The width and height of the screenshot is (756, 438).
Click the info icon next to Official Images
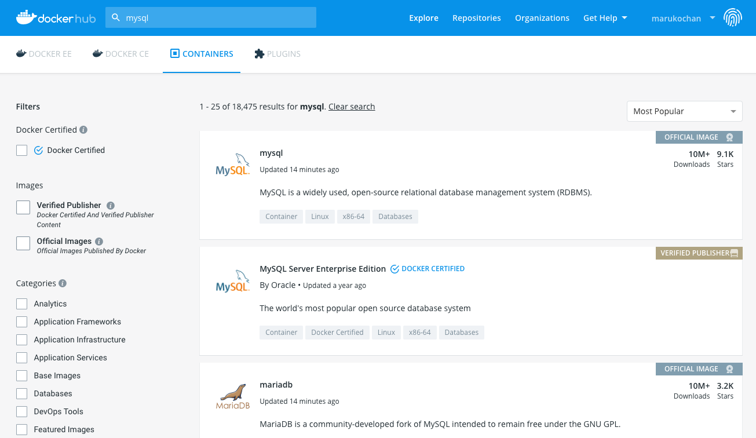(99, 242)
